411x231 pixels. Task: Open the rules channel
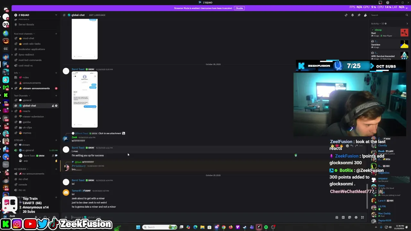(35, 77)
